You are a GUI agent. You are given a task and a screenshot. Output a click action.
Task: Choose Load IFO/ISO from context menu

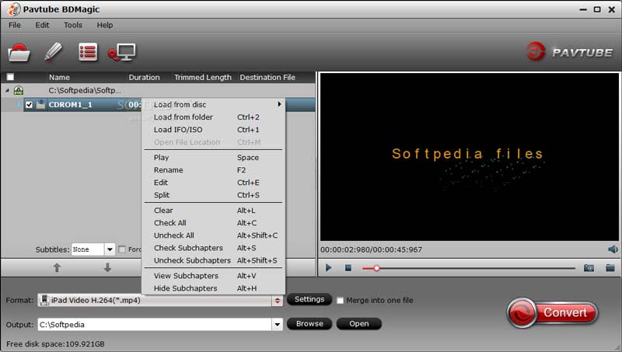click(178, 130)
